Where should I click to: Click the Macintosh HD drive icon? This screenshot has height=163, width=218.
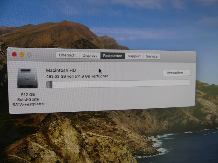pyautogui.click(x=27, y=78)
